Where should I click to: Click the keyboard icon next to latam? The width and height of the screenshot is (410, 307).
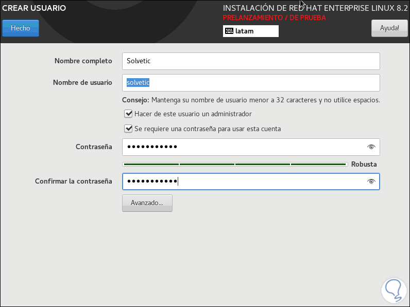click(229, 31)
